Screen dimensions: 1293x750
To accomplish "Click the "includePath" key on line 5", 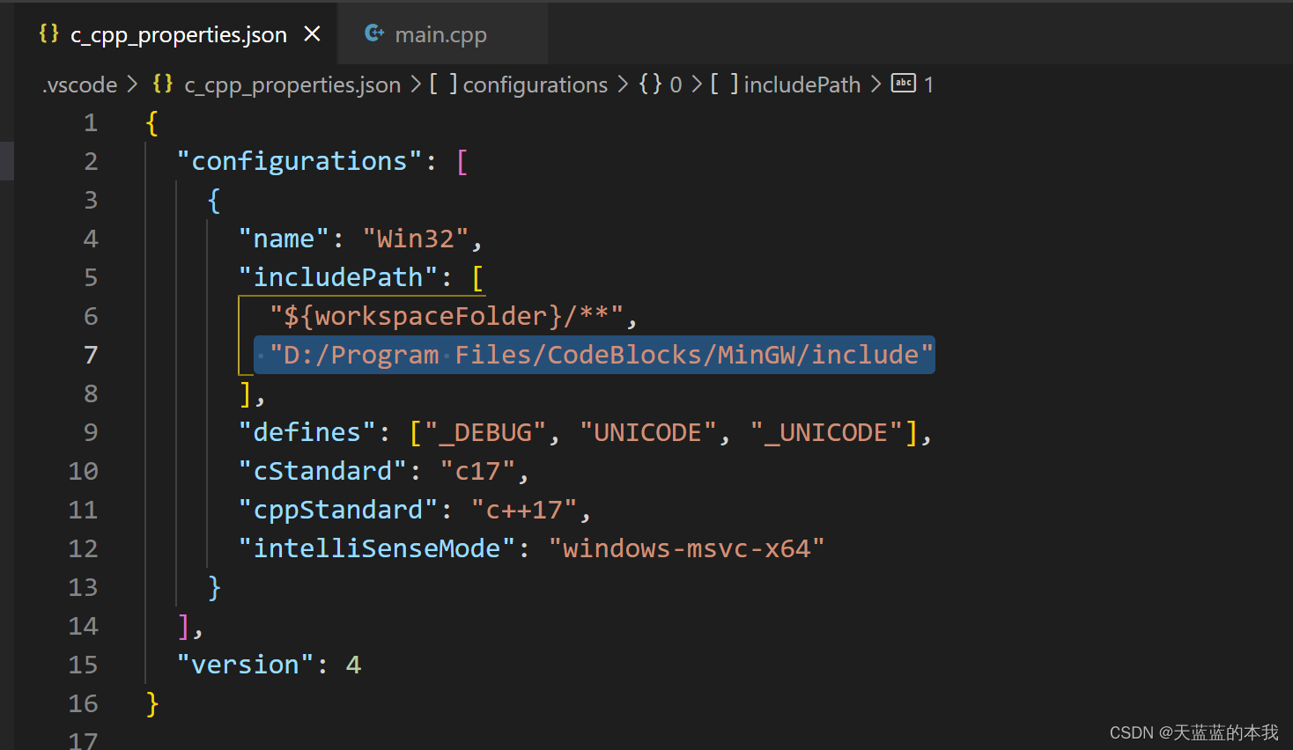I will coord(338,278).
